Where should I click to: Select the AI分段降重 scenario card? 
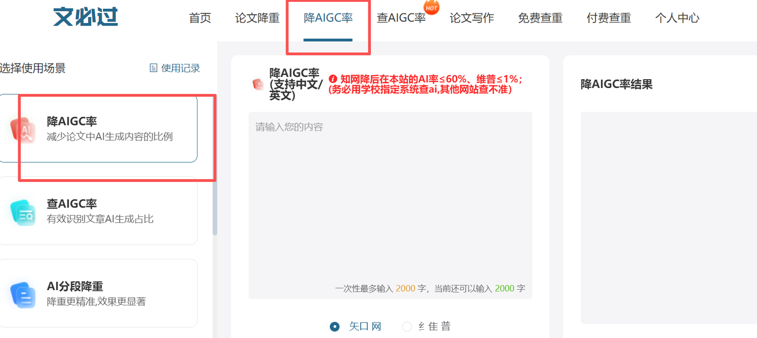pyautogui.click(x=98, y=293)
